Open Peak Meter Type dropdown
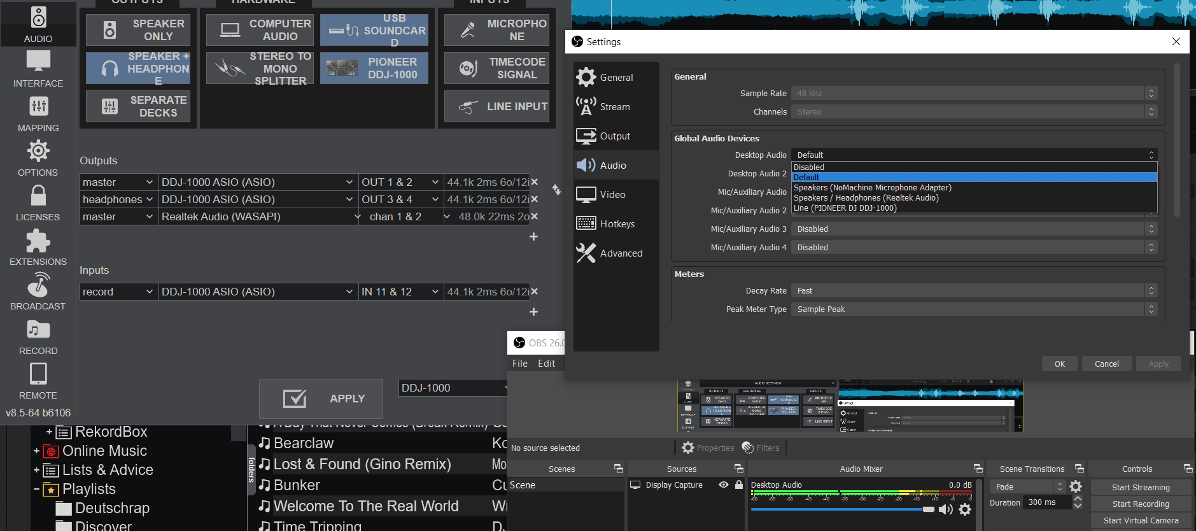Screen dimensions: 1196x531 coord(974,309)
